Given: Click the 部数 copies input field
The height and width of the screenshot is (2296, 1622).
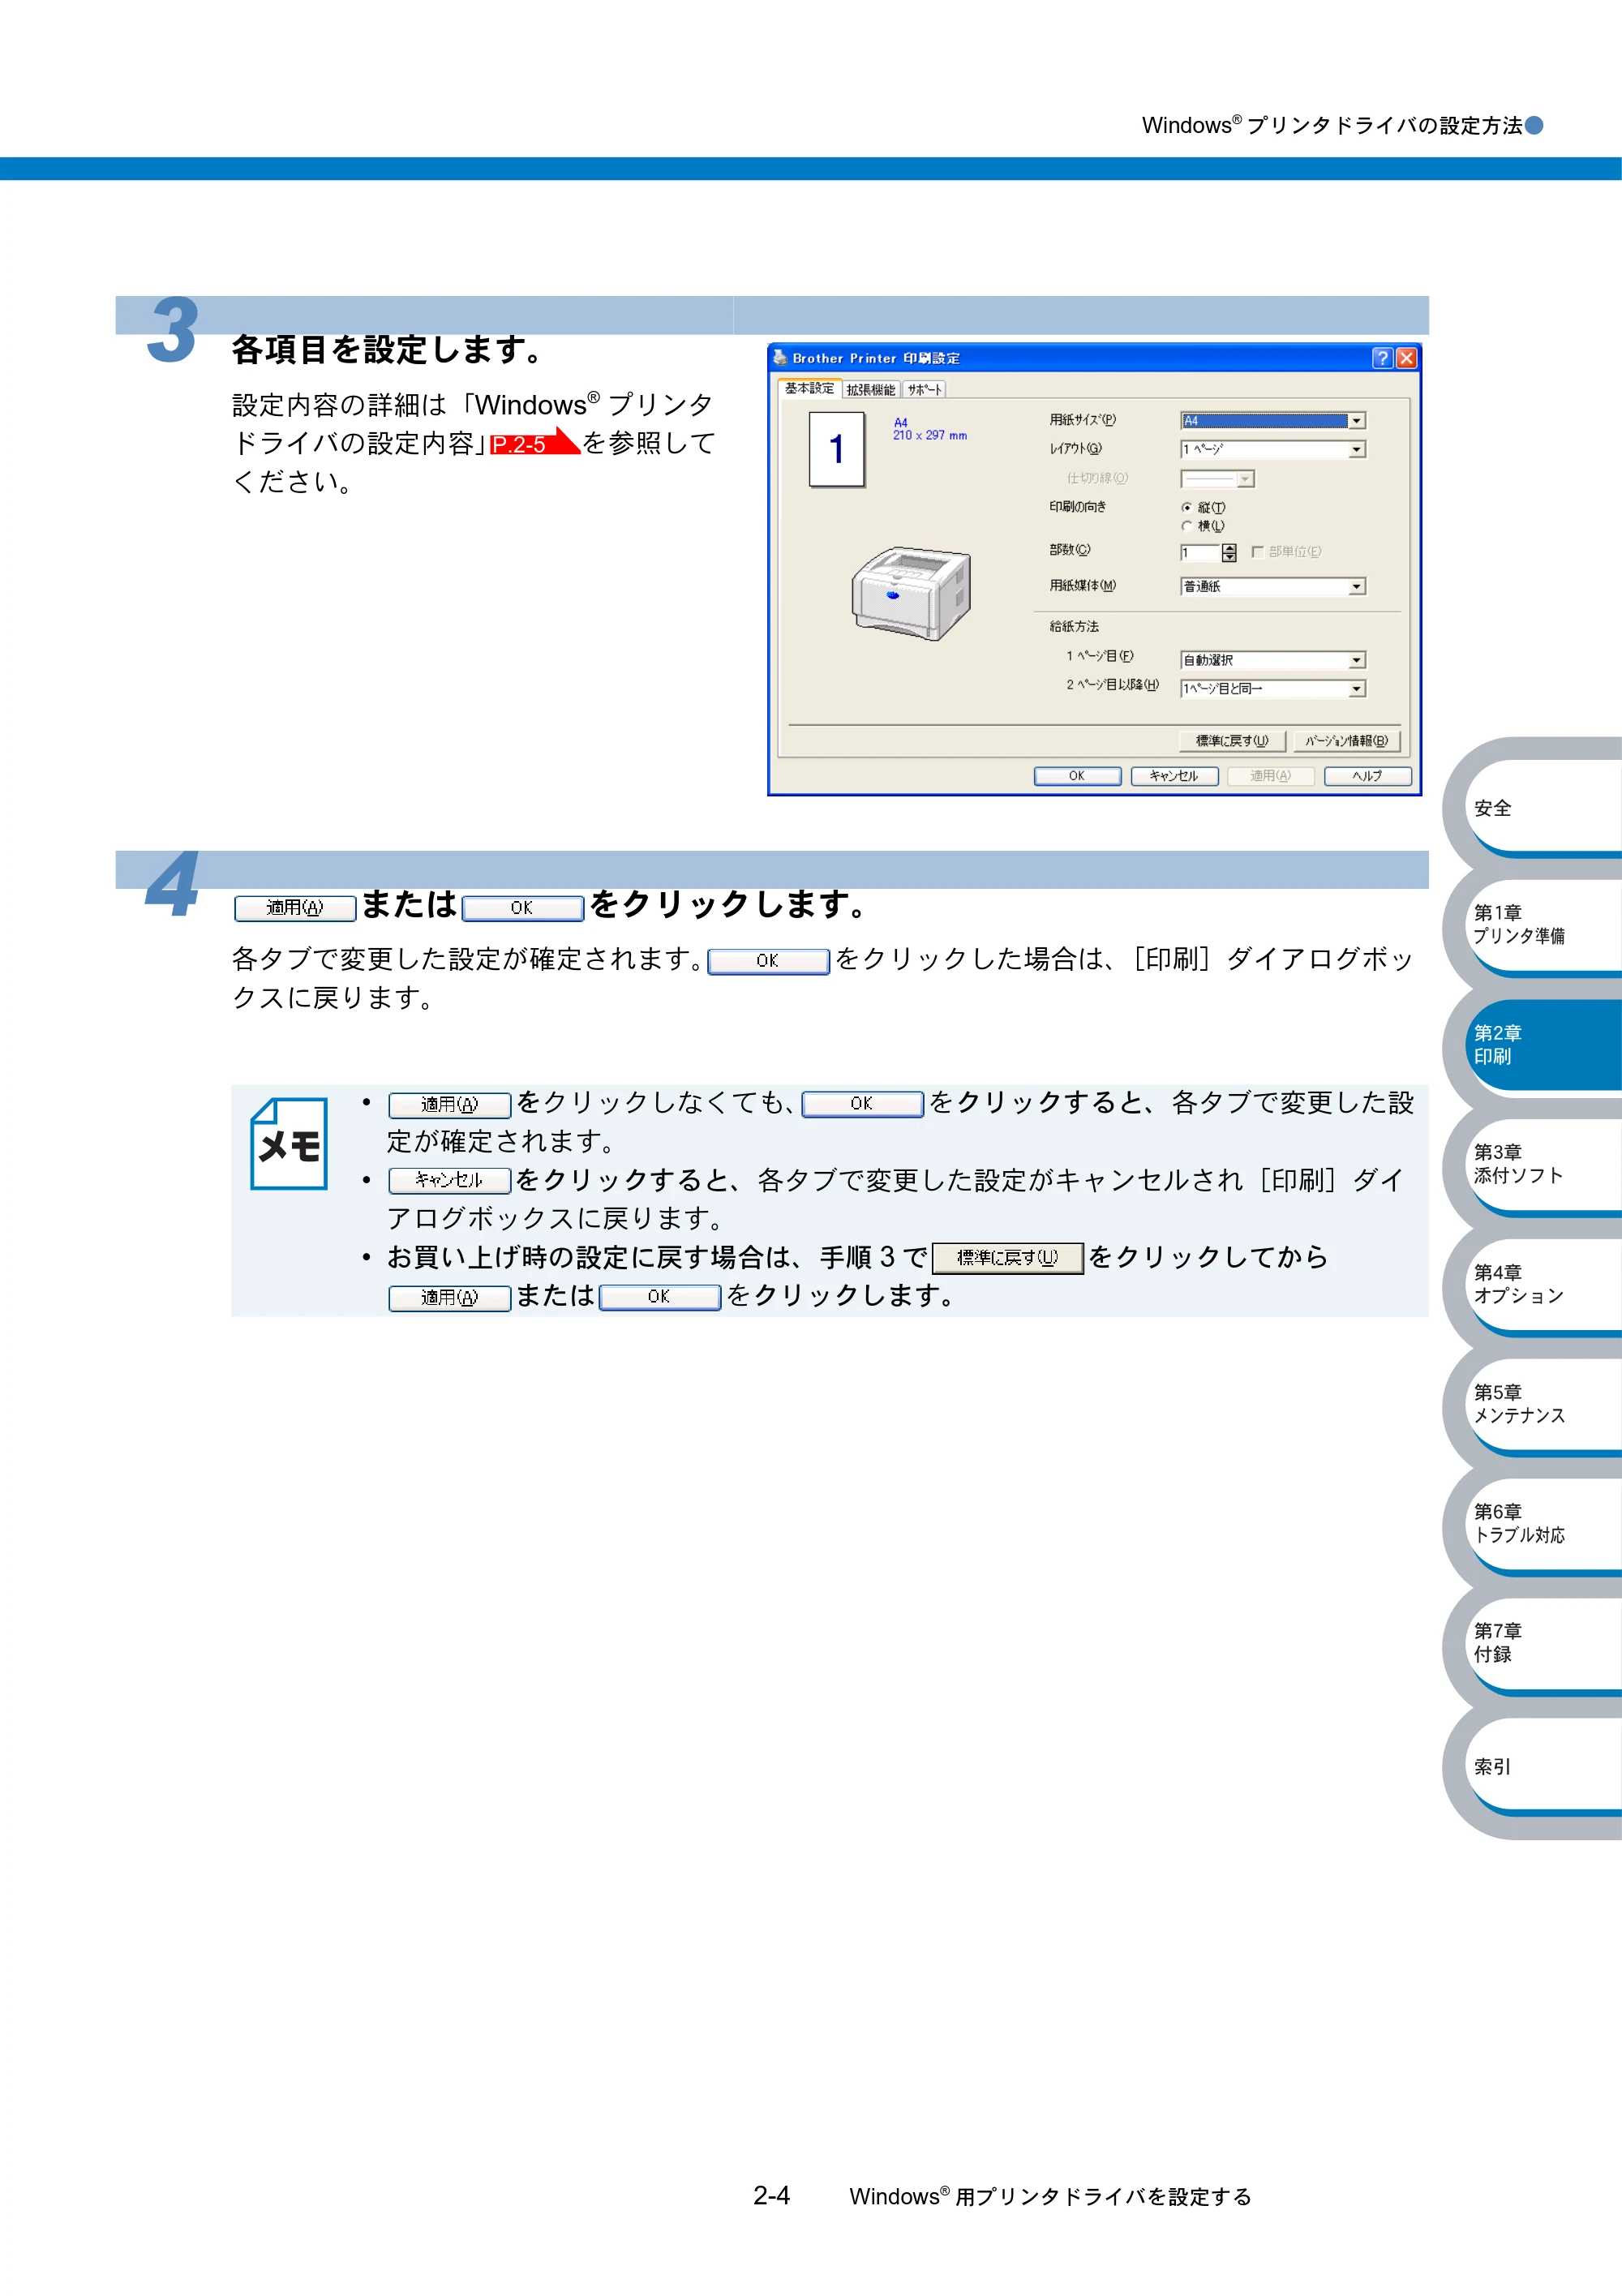Looking at the screenshot, I should [x=1200, y=552].
